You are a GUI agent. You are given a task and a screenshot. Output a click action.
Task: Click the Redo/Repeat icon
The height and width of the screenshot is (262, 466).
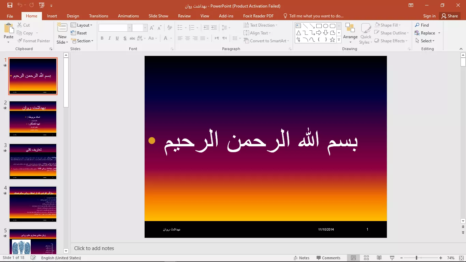31,5
